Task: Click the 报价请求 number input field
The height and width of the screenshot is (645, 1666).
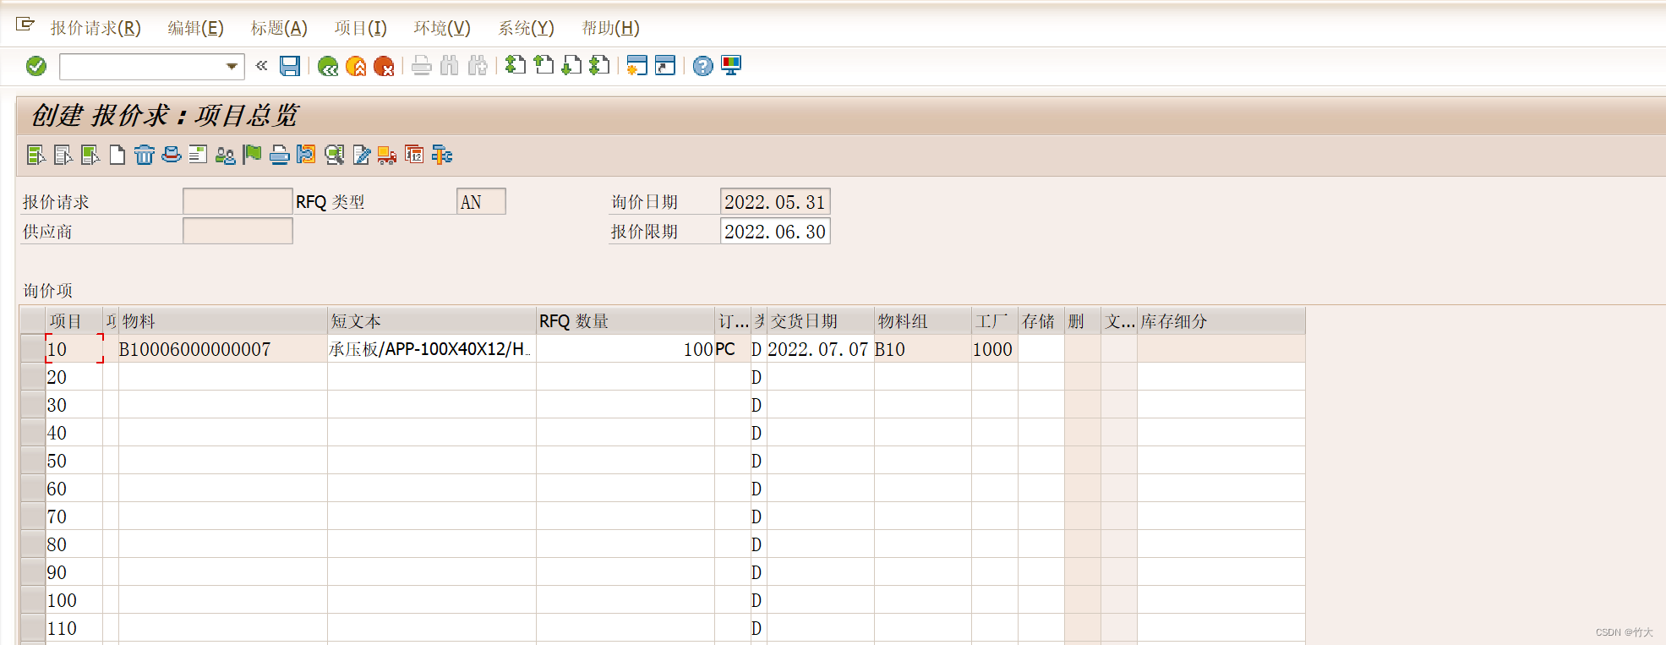Action: (x=238, y=201)
